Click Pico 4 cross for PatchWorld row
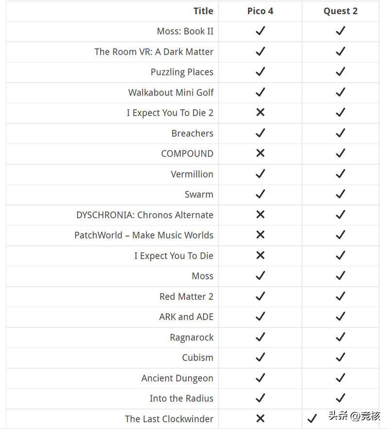This screenshot has height=429, width=389. pos(260,235)
